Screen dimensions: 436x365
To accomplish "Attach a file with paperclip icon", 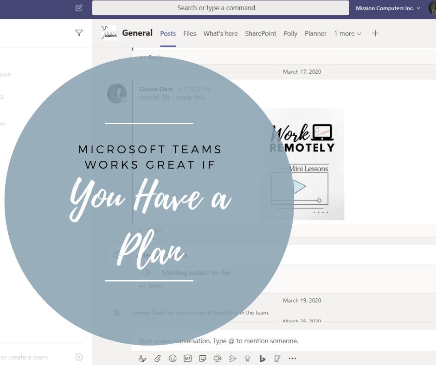I will pyautogui.click(x=158, y=359).
